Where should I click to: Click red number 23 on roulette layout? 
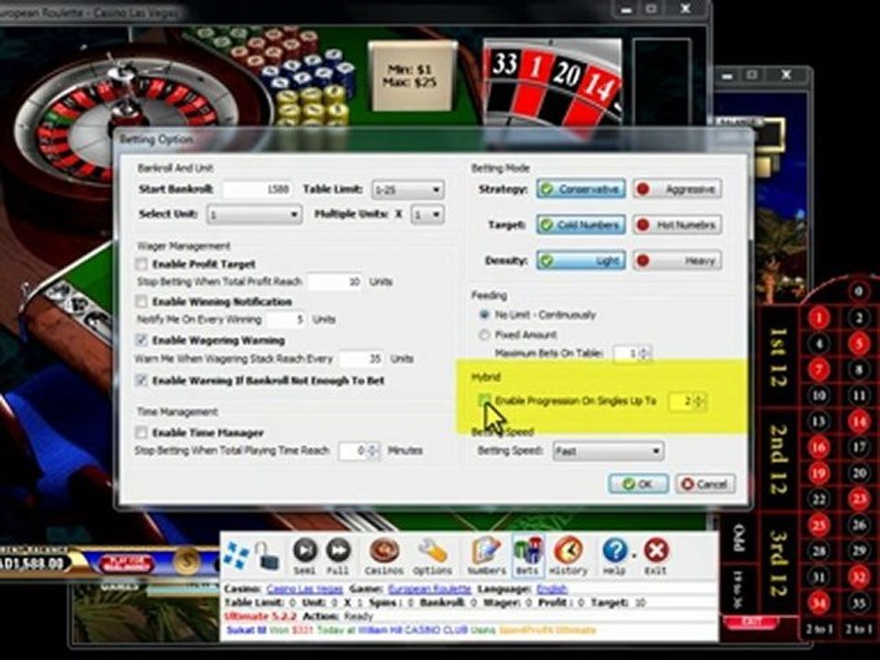pos(858,499)
